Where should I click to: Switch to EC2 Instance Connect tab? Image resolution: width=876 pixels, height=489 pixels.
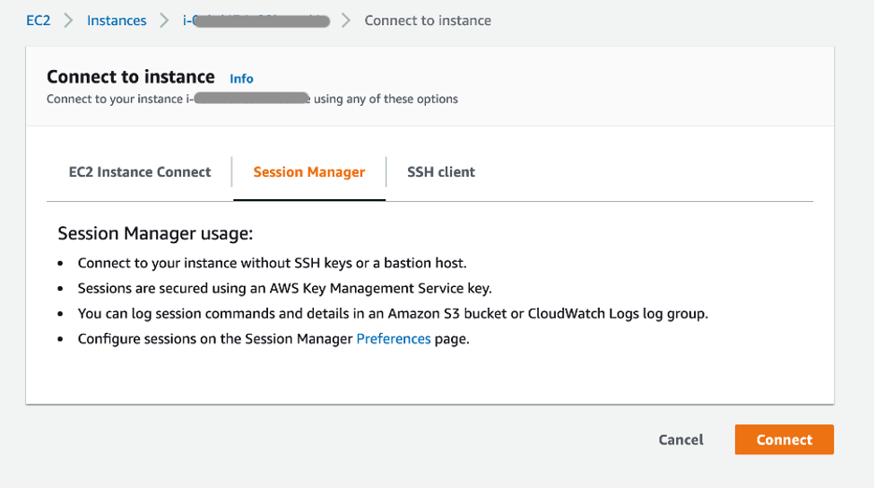(140, 172)
